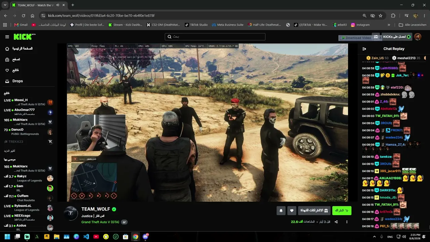430x242 pixels.
Task: Open the video's three-dot options menu
Action: [x=347, y=222]
